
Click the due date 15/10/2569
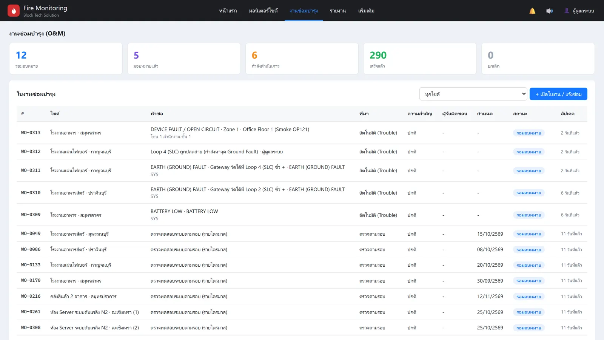point(490,234)
